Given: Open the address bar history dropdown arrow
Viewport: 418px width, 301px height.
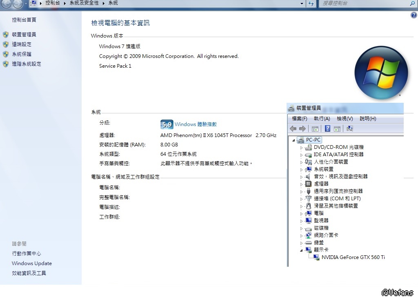Looking at the screenshot, I should 302,3.
